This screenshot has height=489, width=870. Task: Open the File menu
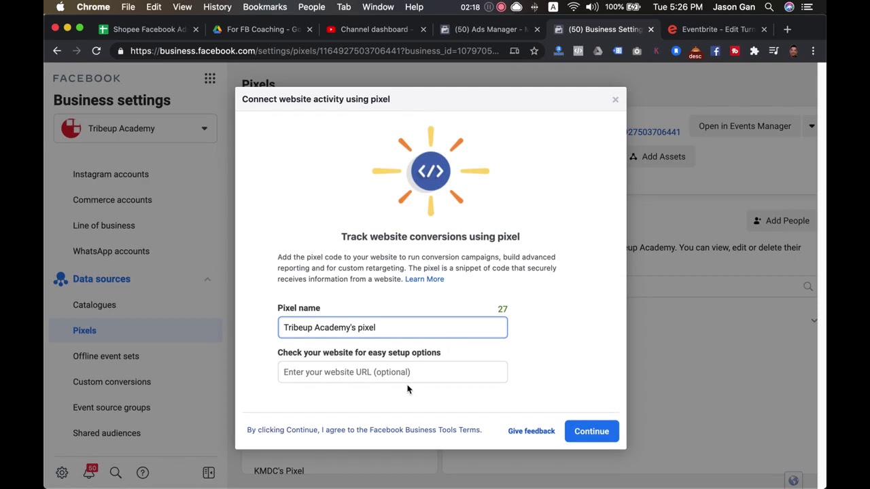[128, 7]
